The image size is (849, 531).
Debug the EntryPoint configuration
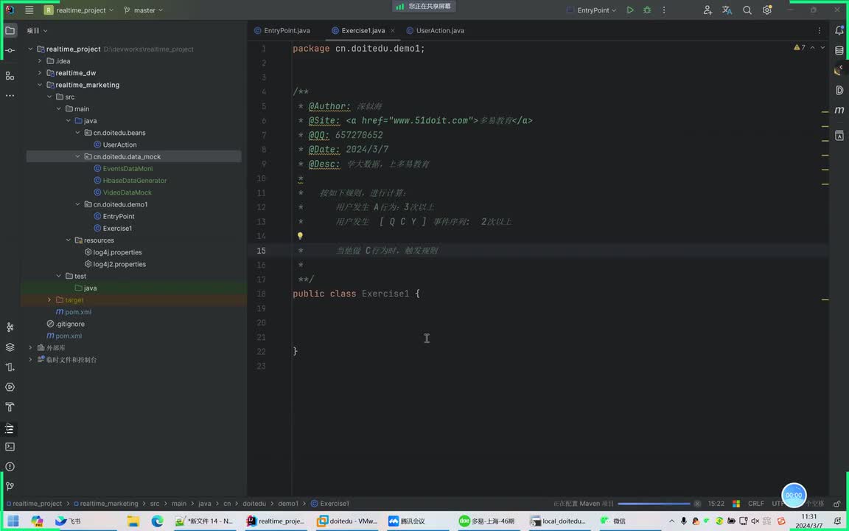[x=646, y=10]
